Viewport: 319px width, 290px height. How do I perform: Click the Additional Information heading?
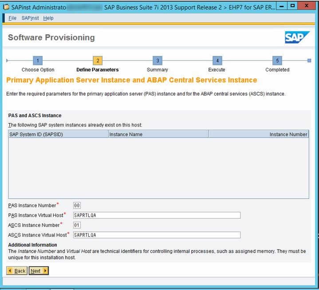32,245
